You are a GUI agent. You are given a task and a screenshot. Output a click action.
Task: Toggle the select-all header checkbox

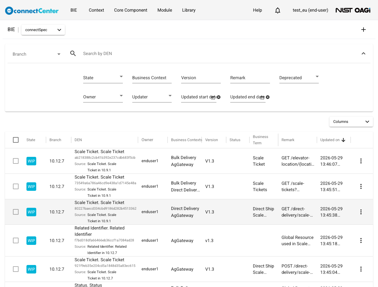coord(16,140)
